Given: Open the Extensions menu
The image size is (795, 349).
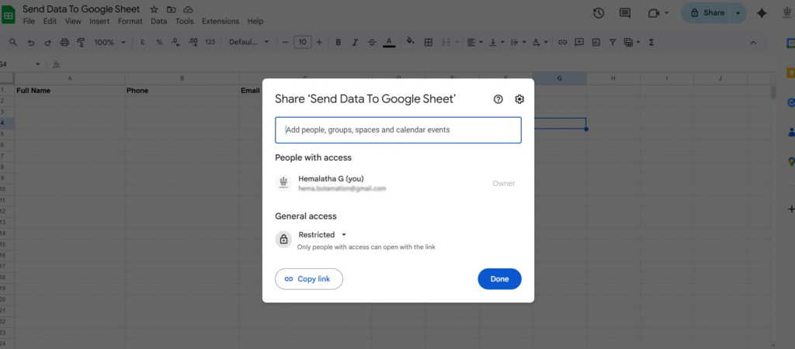Looking at the screenshot, I should coord(220,21).
